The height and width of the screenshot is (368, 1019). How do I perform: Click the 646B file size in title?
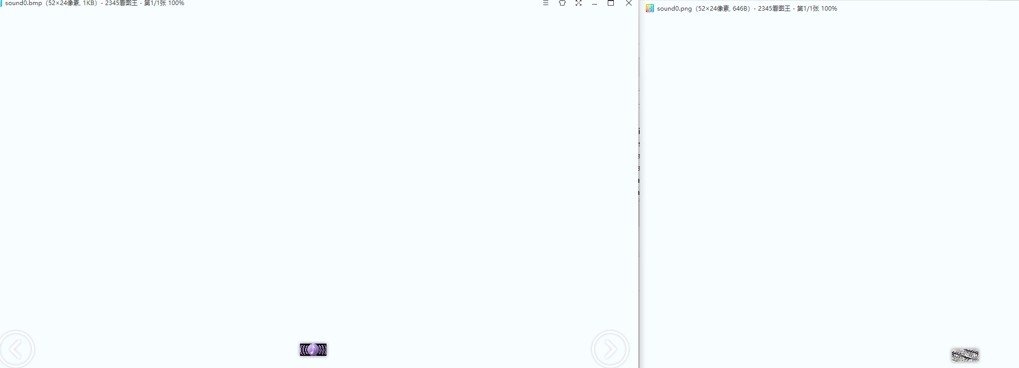740,9
